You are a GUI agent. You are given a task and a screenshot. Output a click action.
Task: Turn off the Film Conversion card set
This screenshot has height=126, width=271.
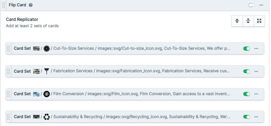pos(246,94)
